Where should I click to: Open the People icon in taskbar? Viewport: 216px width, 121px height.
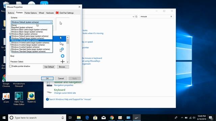176,118
